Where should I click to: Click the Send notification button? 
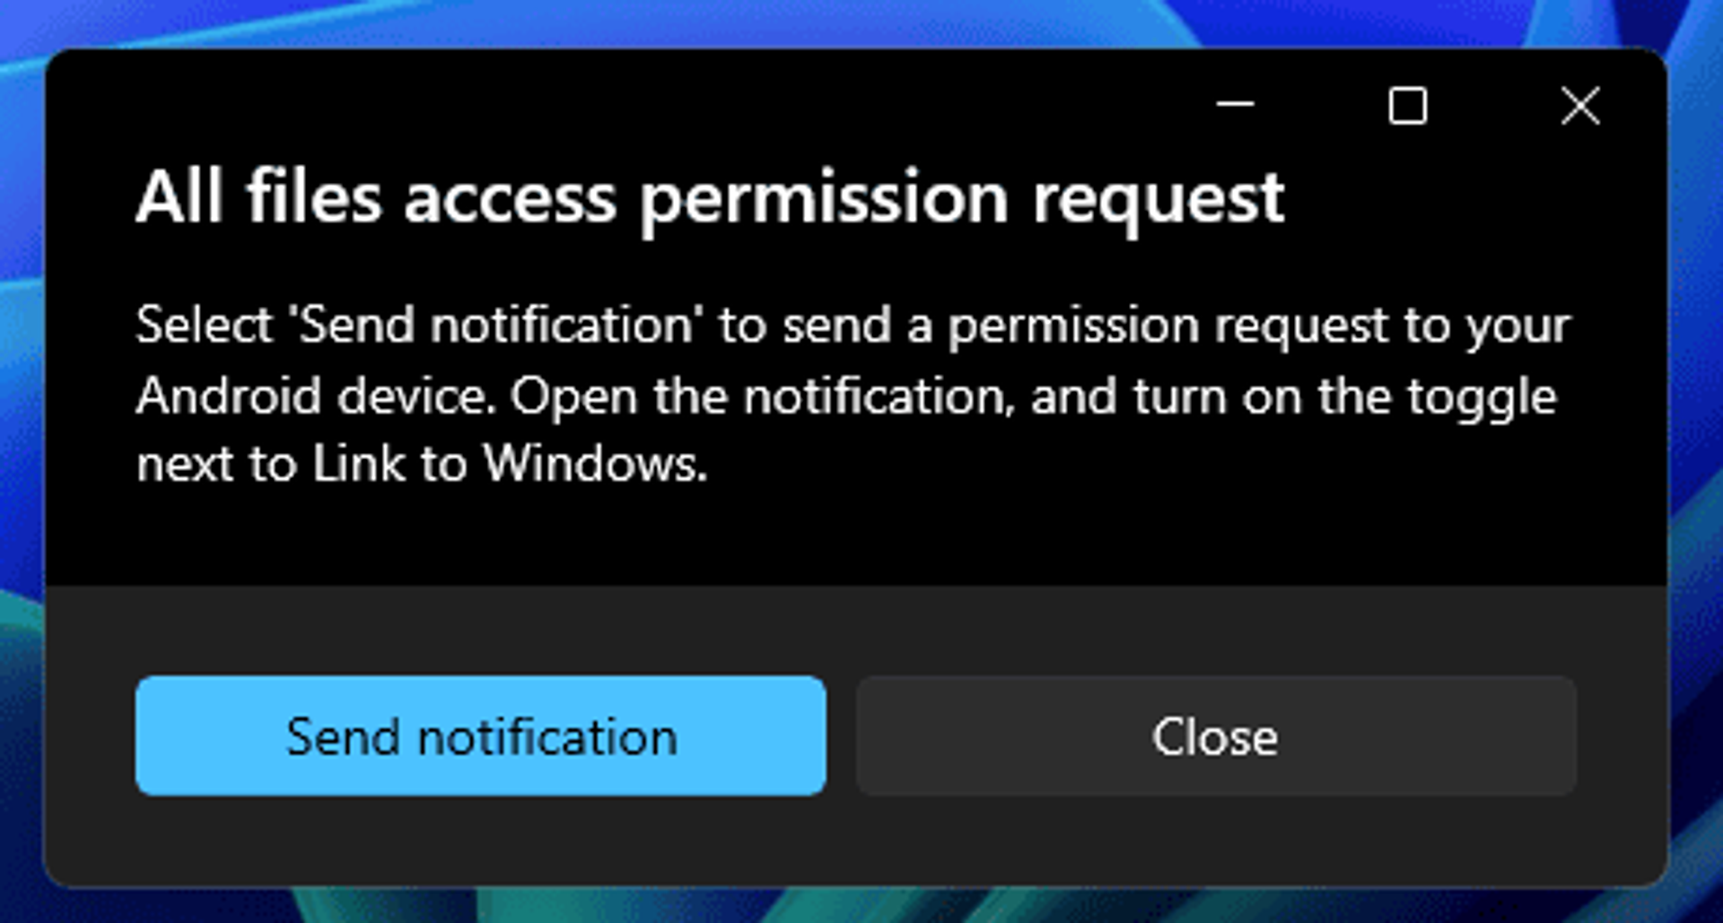tap(480, 736)
